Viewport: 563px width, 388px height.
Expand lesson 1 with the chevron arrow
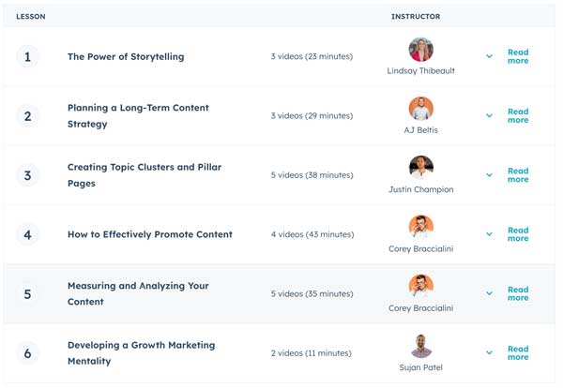point(489,57)
